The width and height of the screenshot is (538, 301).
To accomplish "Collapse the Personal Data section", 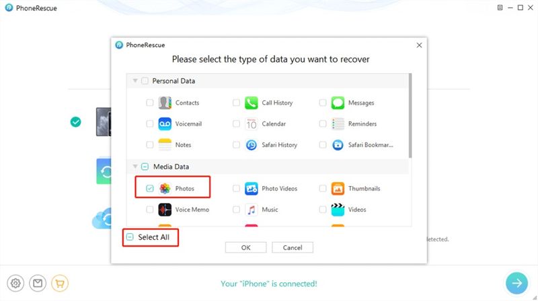I will 135,81.
